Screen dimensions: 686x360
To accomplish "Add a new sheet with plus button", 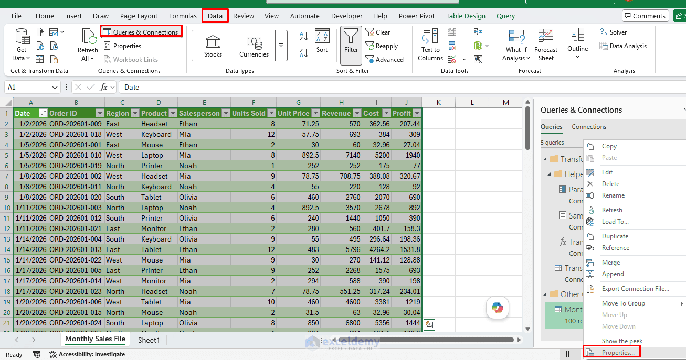I will click(x=192, y=340).
